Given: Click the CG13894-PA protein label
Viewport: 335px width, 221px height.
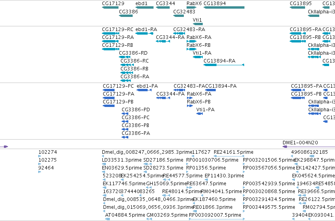Looking at the screenshot, I should 221,86.
